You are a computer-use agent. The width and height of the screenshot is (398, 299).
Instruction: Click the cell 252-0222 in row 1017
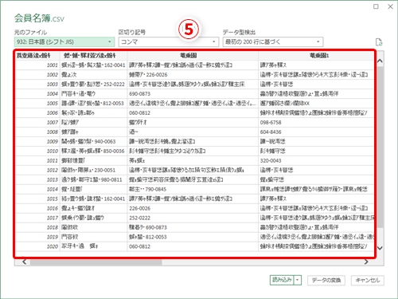[x=193, y=218]
